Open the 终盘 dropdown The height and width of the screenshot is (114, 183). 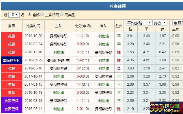click(160, 23)
